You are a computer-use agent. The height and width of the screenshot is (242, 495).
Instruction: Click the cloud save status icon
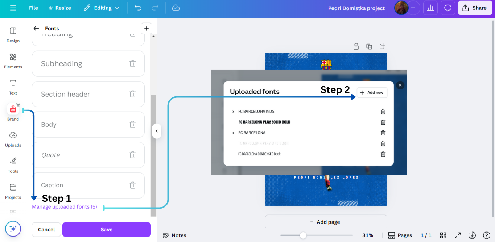[x=176, y=8]
